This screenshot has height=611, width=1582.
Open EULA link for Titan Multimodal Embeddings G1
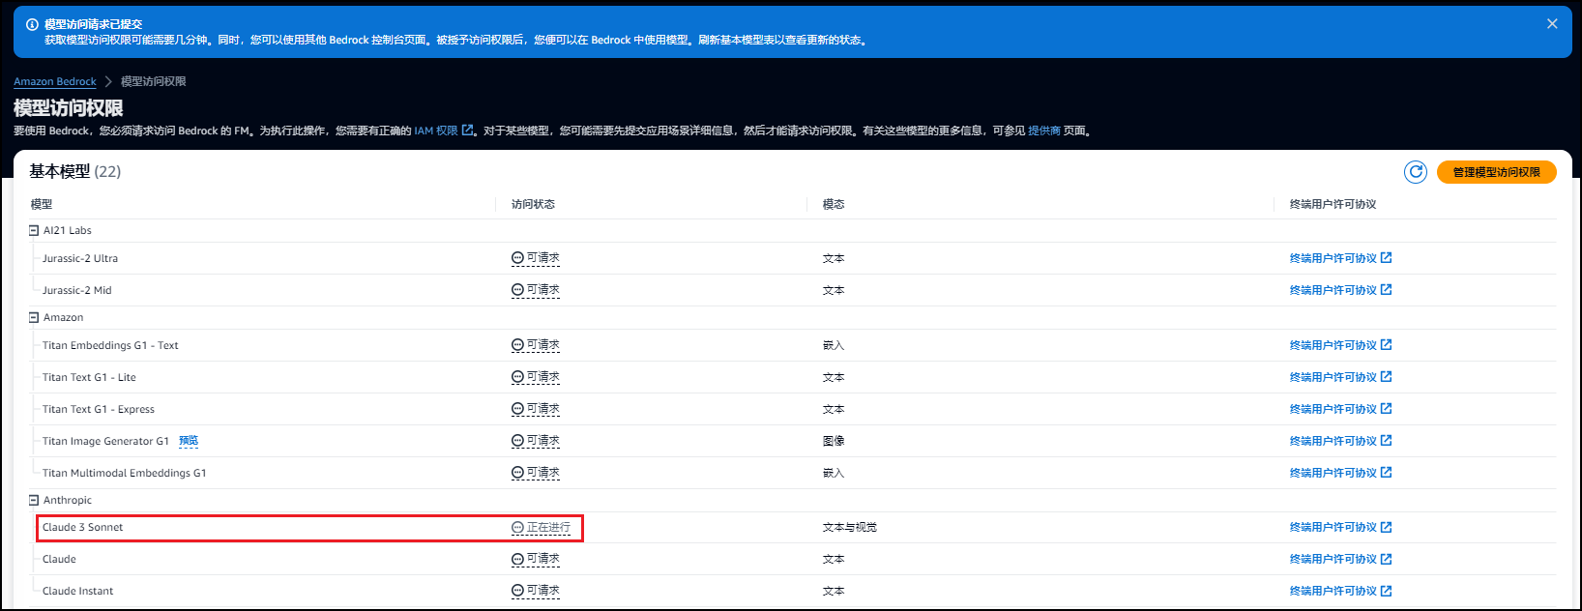[1340, 473]
